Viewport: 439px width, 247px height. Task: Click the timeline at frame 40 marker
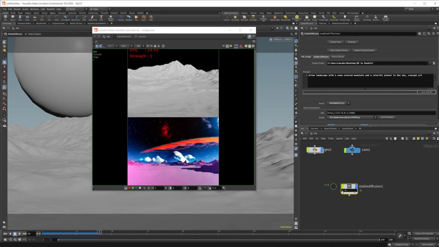tap(99, 232)
